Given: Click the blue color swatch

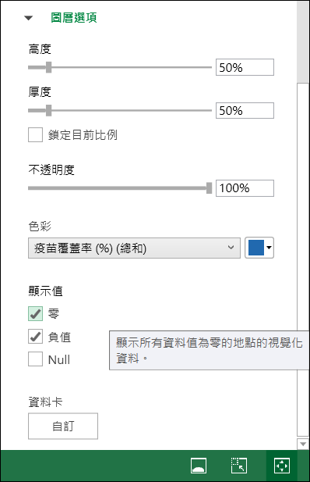Looking at the screenshot, I should 256,248.
